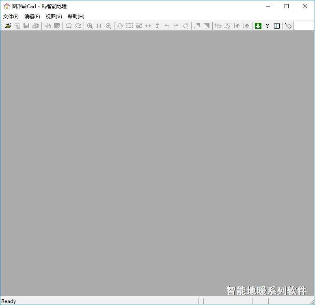Increase contrast with half-circle up icon
This screenshot has width=315, height=305.
[x=237, y=26]
